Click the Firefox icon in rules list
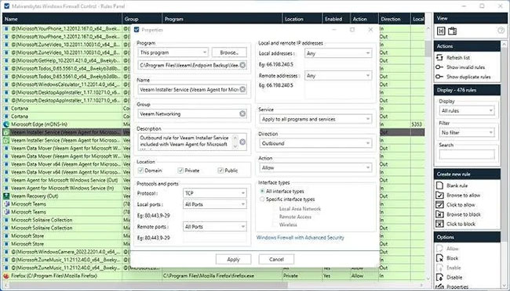The image size is (510, 291). click(x=6, y=276)
